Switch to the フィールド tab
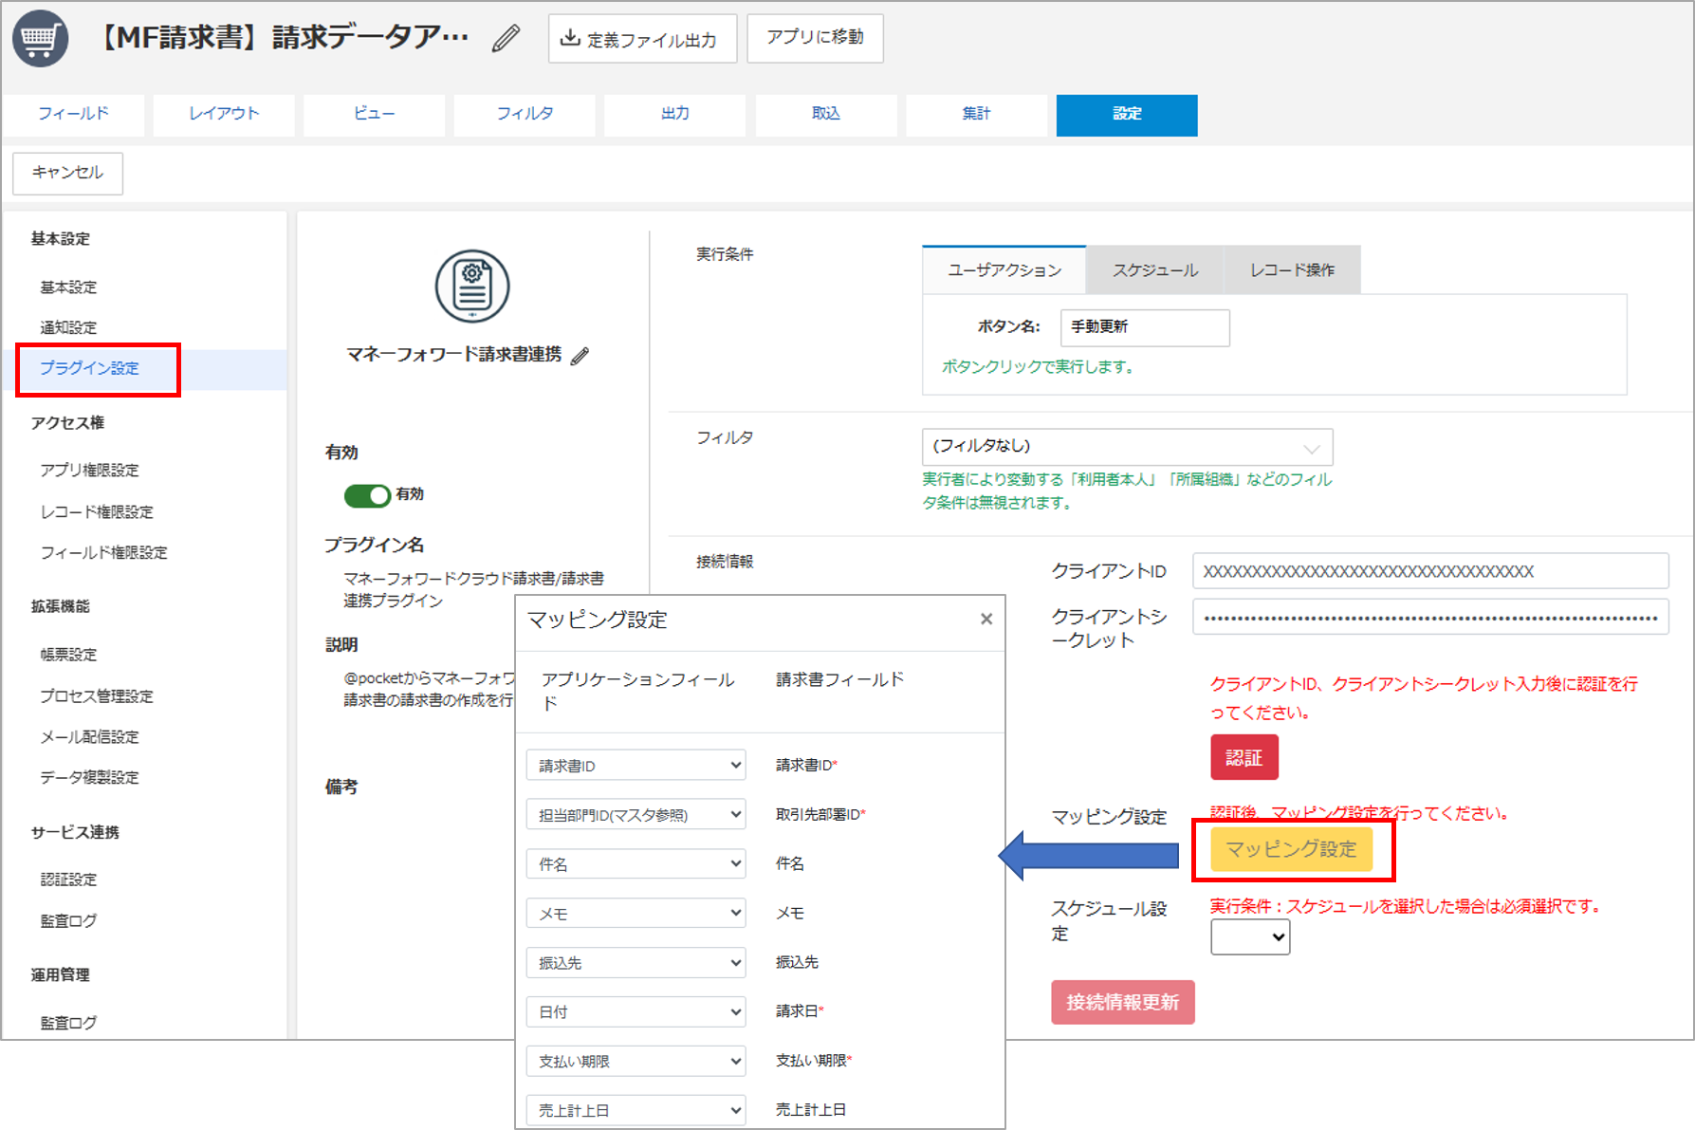The width and height of the screenshot is (1695, 1130). (x=73, y=115)
